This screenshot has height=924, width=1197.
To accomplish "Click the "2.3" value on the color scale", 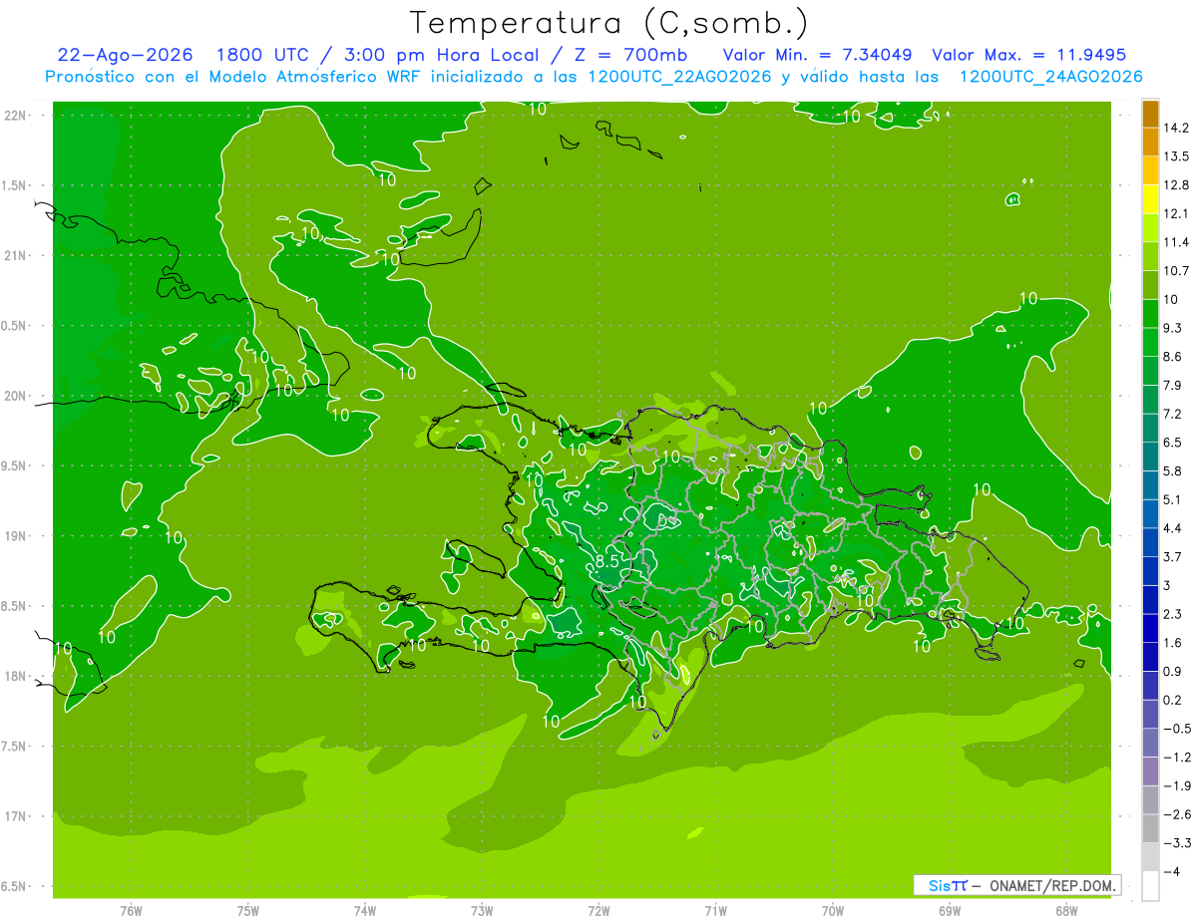I will click(1172, 614).
